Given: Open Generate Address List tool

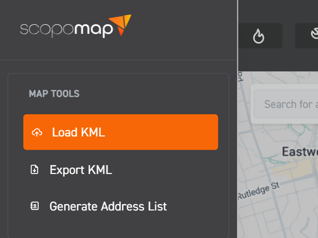Looking at the screenshot, I should pos(108,206).
